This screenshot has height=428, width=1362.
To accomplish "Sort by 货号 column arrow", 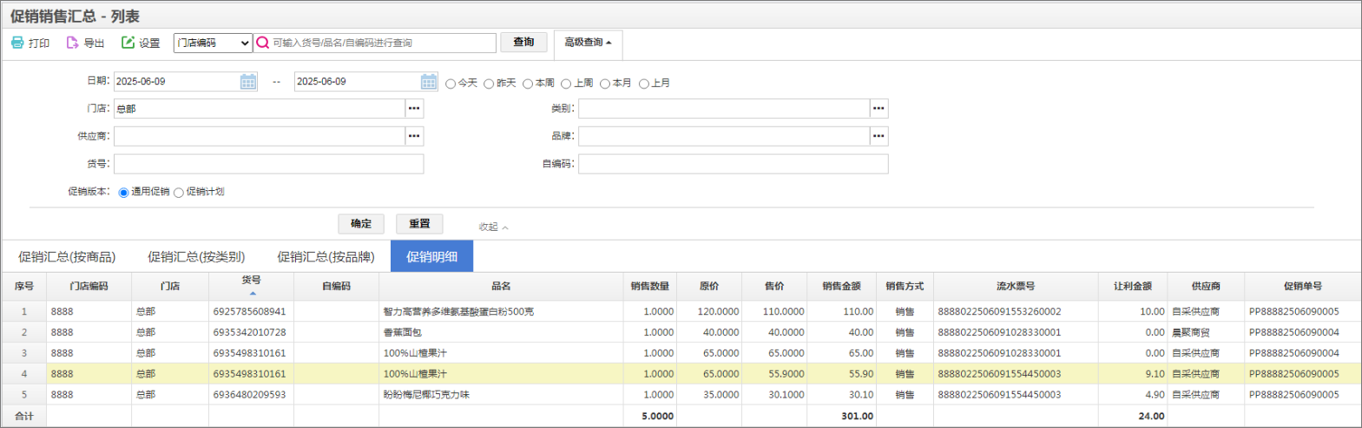I will click(252, 293).
